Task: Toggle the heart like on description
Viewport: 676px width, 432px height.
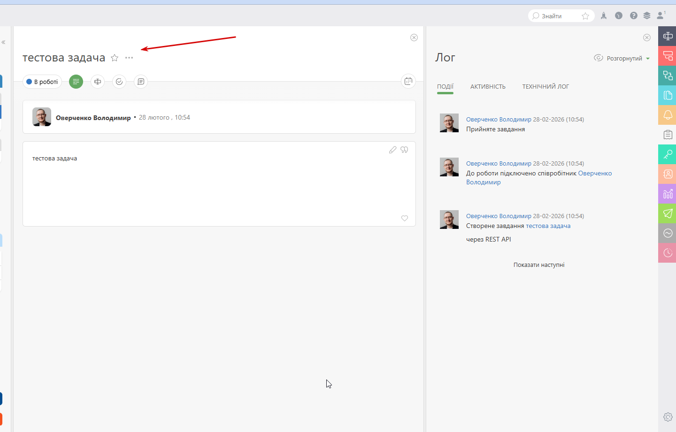Action: click(x=405, y=218)
